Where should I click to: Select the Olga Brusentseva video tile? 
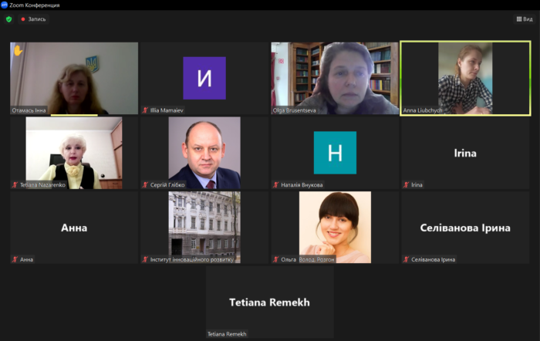[335, 78]
